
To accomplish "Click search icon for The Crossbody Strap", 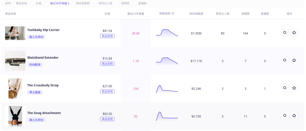I will (x=285, y=88).
